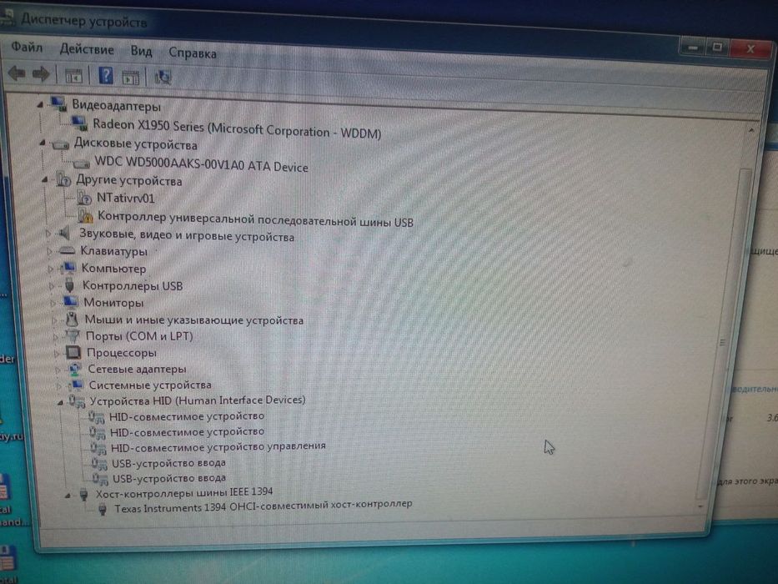Click the Компьютер category icon
Image resolution: width=778 pixels, height=584 pixels.
click(68, 268)
